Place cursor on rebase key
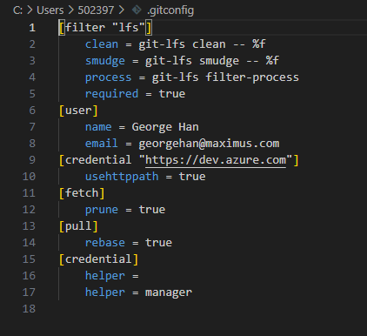 click(x=105, y=243)
